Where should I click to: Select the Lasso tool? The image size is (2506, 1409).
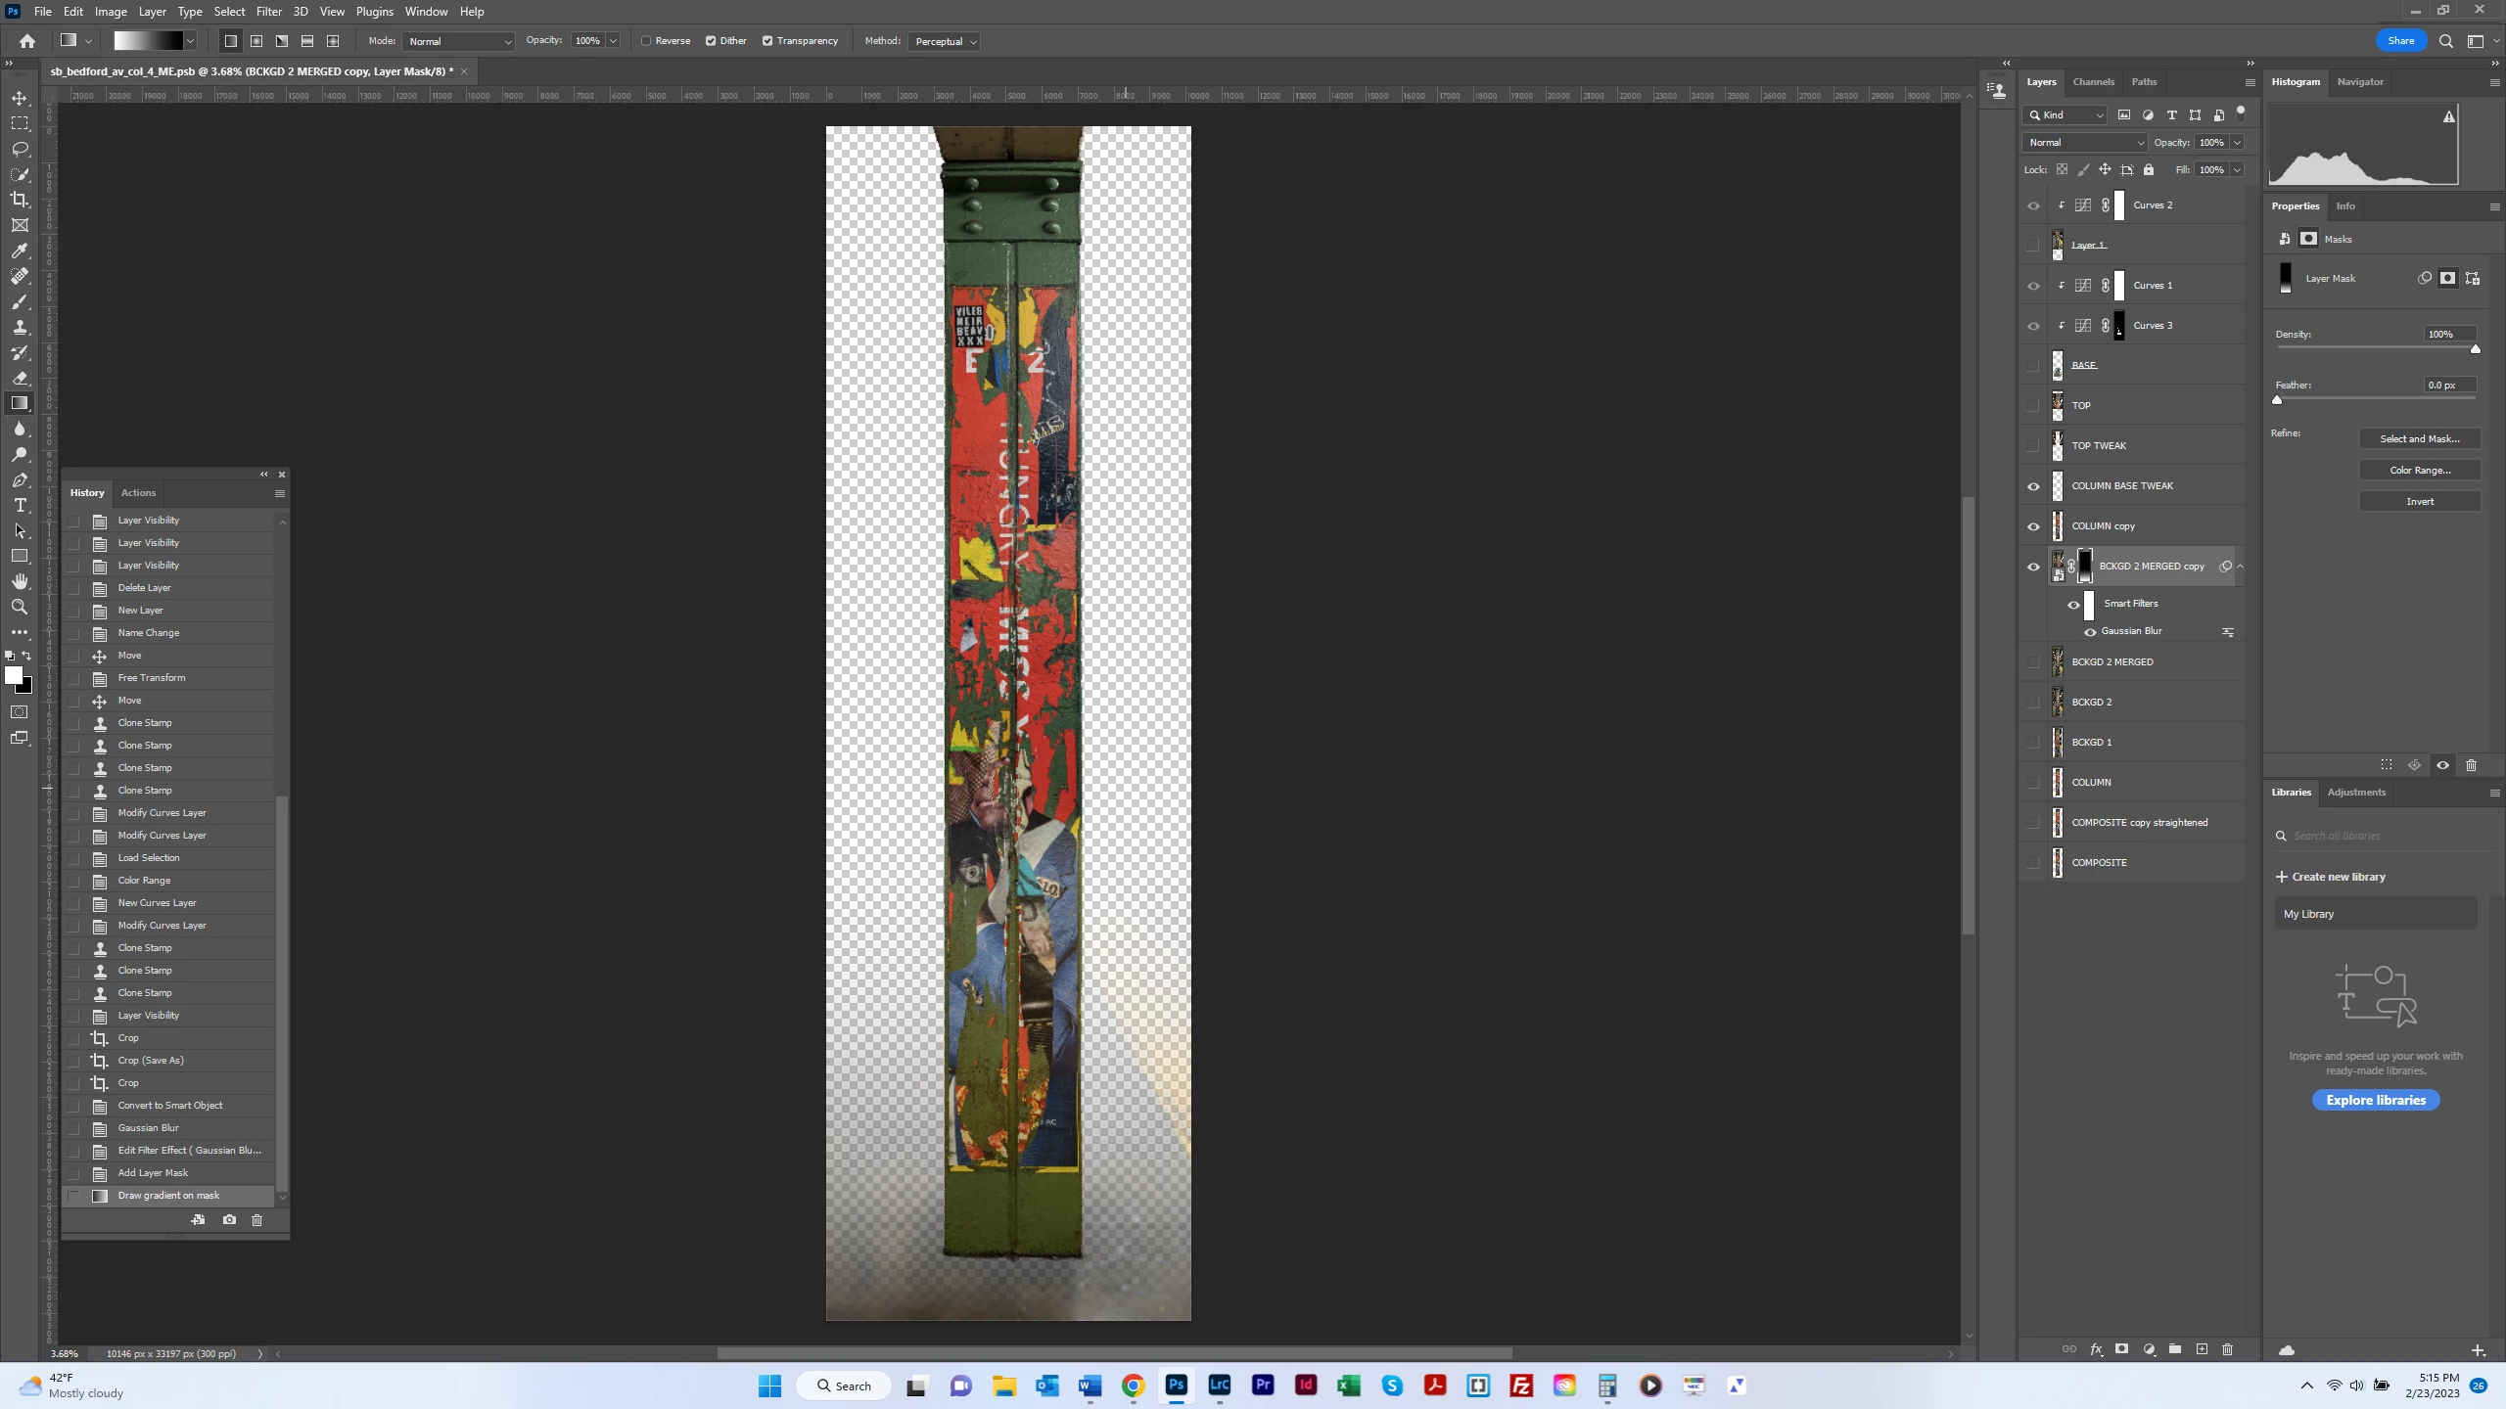[20, 149]
